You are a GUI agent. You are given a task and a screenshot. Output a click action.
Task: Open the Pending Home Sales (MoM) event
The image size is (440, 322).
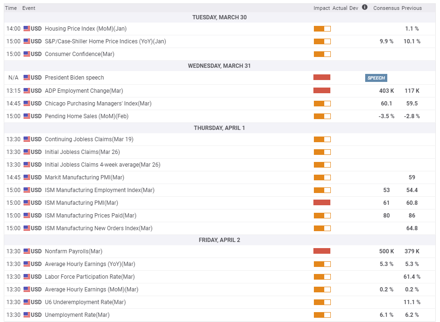86,116
